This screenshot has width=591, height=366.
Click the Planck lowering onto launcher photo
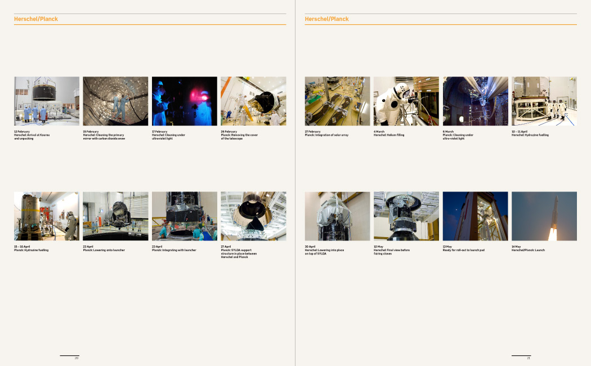pyautogui.click(x=115, y=216)
